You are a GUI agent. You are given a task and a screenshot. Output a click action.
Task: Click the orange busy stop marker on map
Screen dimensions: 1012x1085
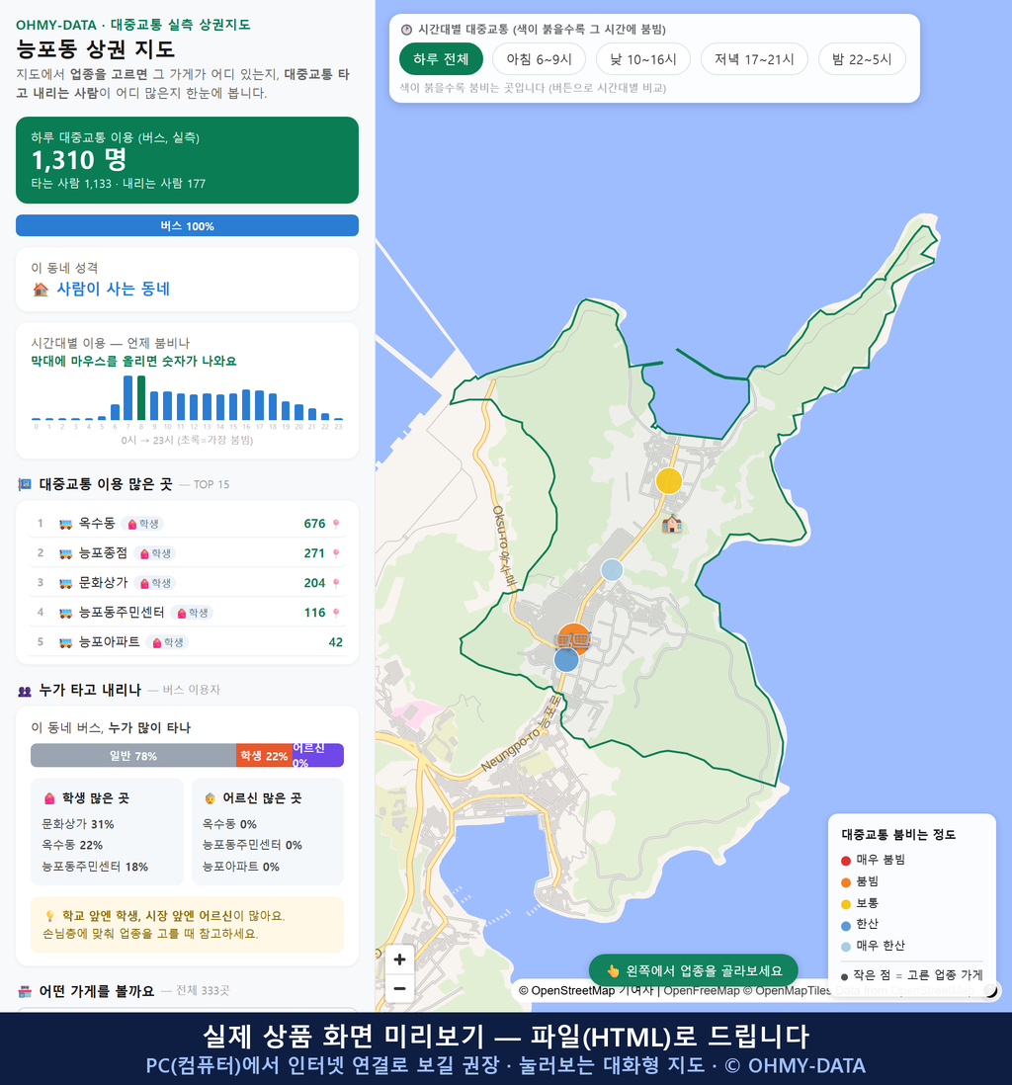point(574,639)
